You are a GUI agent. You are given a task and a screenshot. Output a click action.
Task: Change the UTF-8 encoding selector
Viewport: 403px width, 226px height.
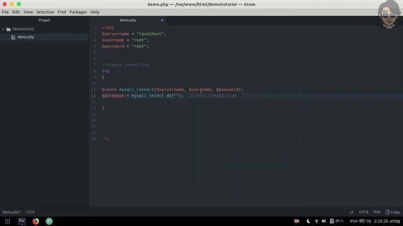point(363,212)
